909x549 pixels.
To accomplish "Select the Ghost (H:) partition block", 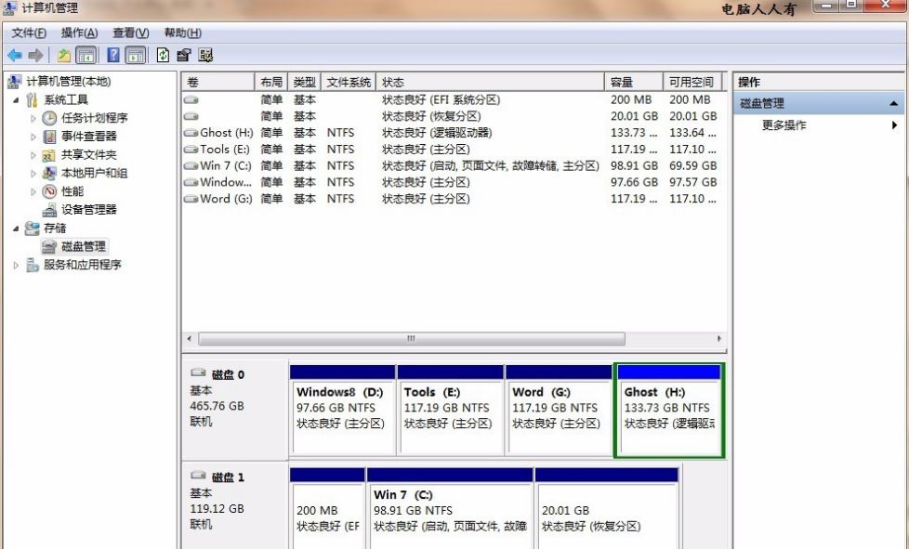I will (x=669, y=410).
